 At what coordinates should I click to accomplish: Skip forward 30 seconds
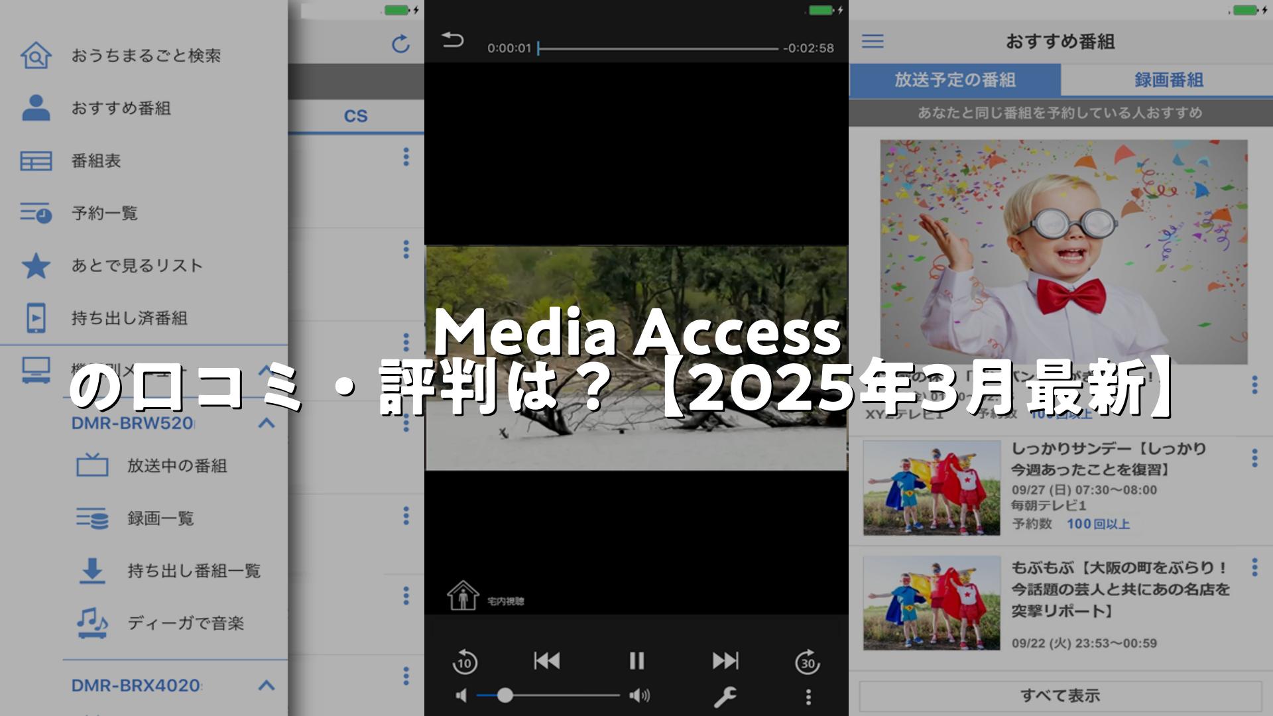tap(808, 661)
